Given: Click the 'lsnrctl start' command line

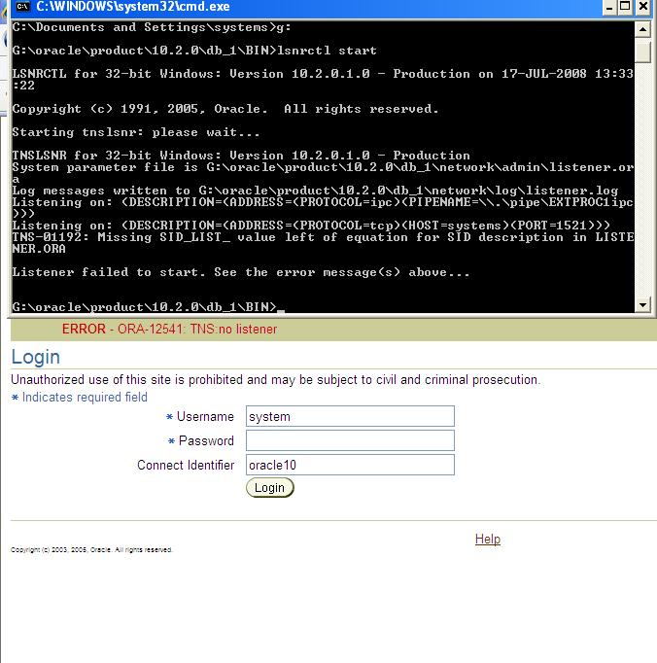Looking at the screenshot, I should (x=194, y=51).
